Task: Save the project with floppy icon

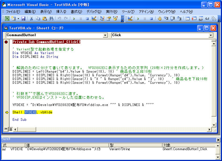Action: point(23,19)
